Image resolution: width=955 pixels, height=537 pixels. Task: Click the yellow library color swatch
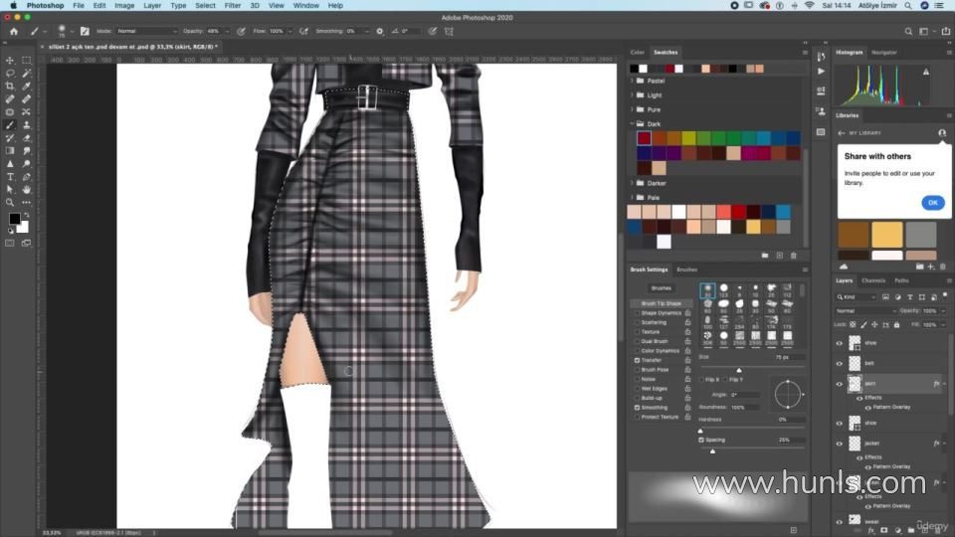887,235
